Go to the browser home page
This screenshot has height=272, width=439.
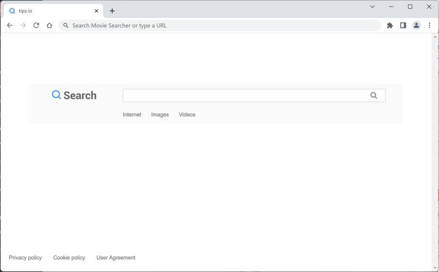[x=49, y=25]
